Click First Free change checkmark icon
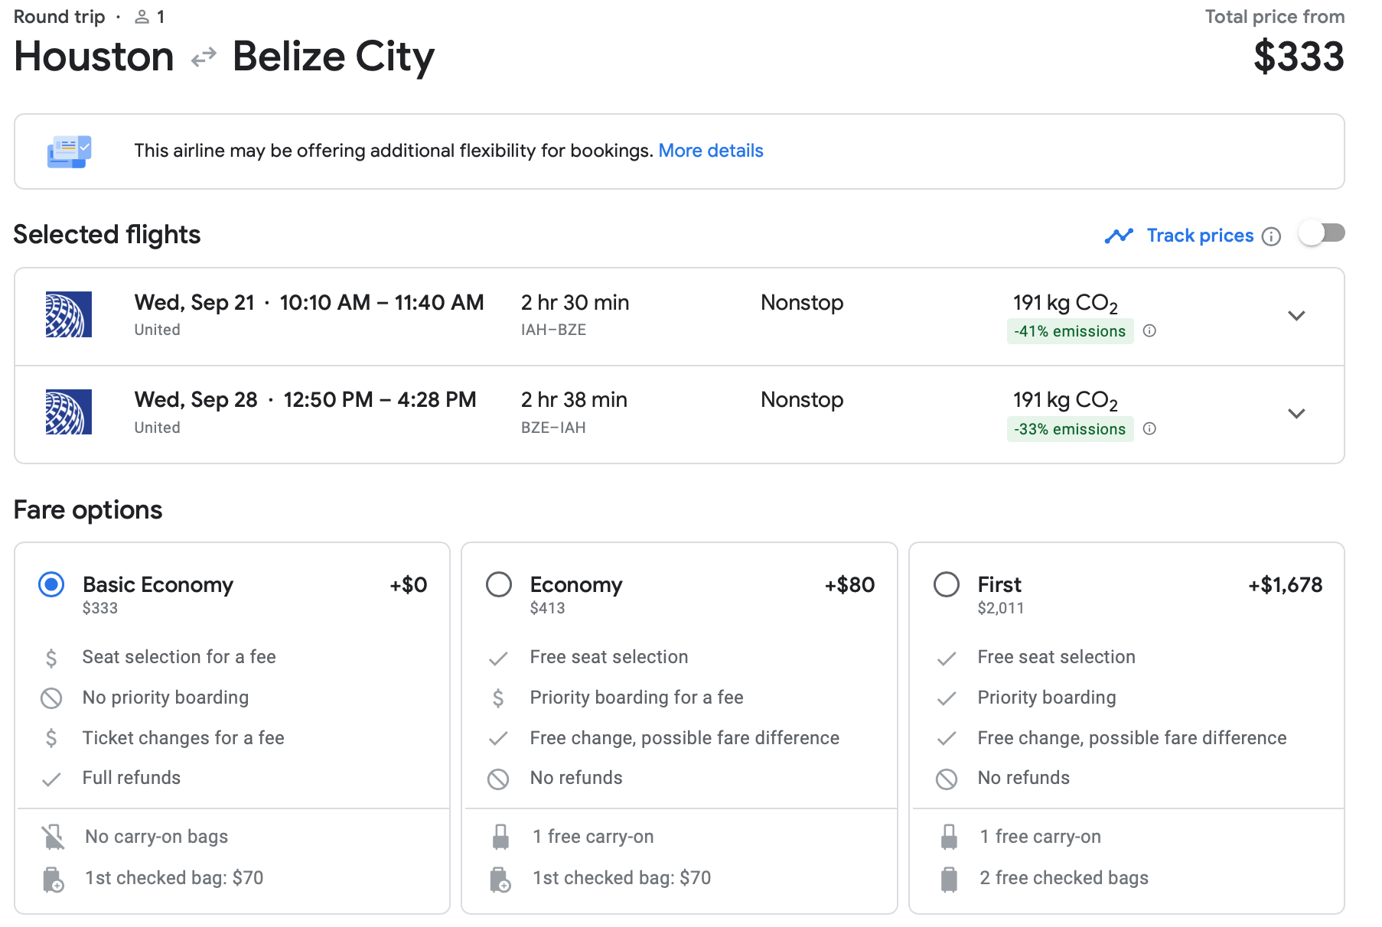Screen dimensions: 1382x927 (947, 739)
